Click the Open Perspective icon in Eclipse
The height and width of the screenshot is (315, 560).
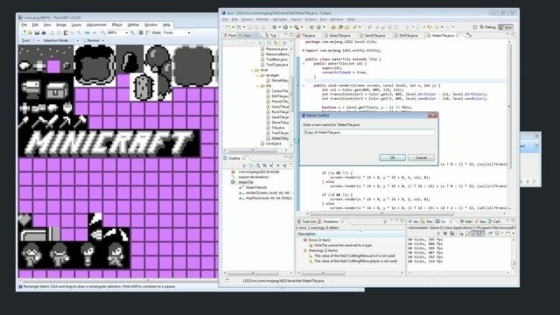(475, 27)
